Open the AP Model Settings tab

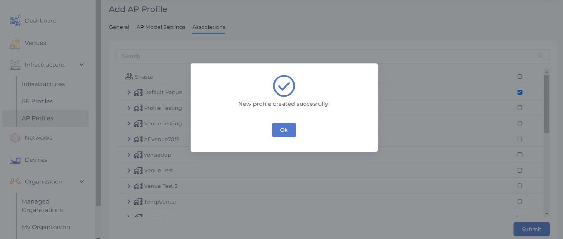(161, 27)
